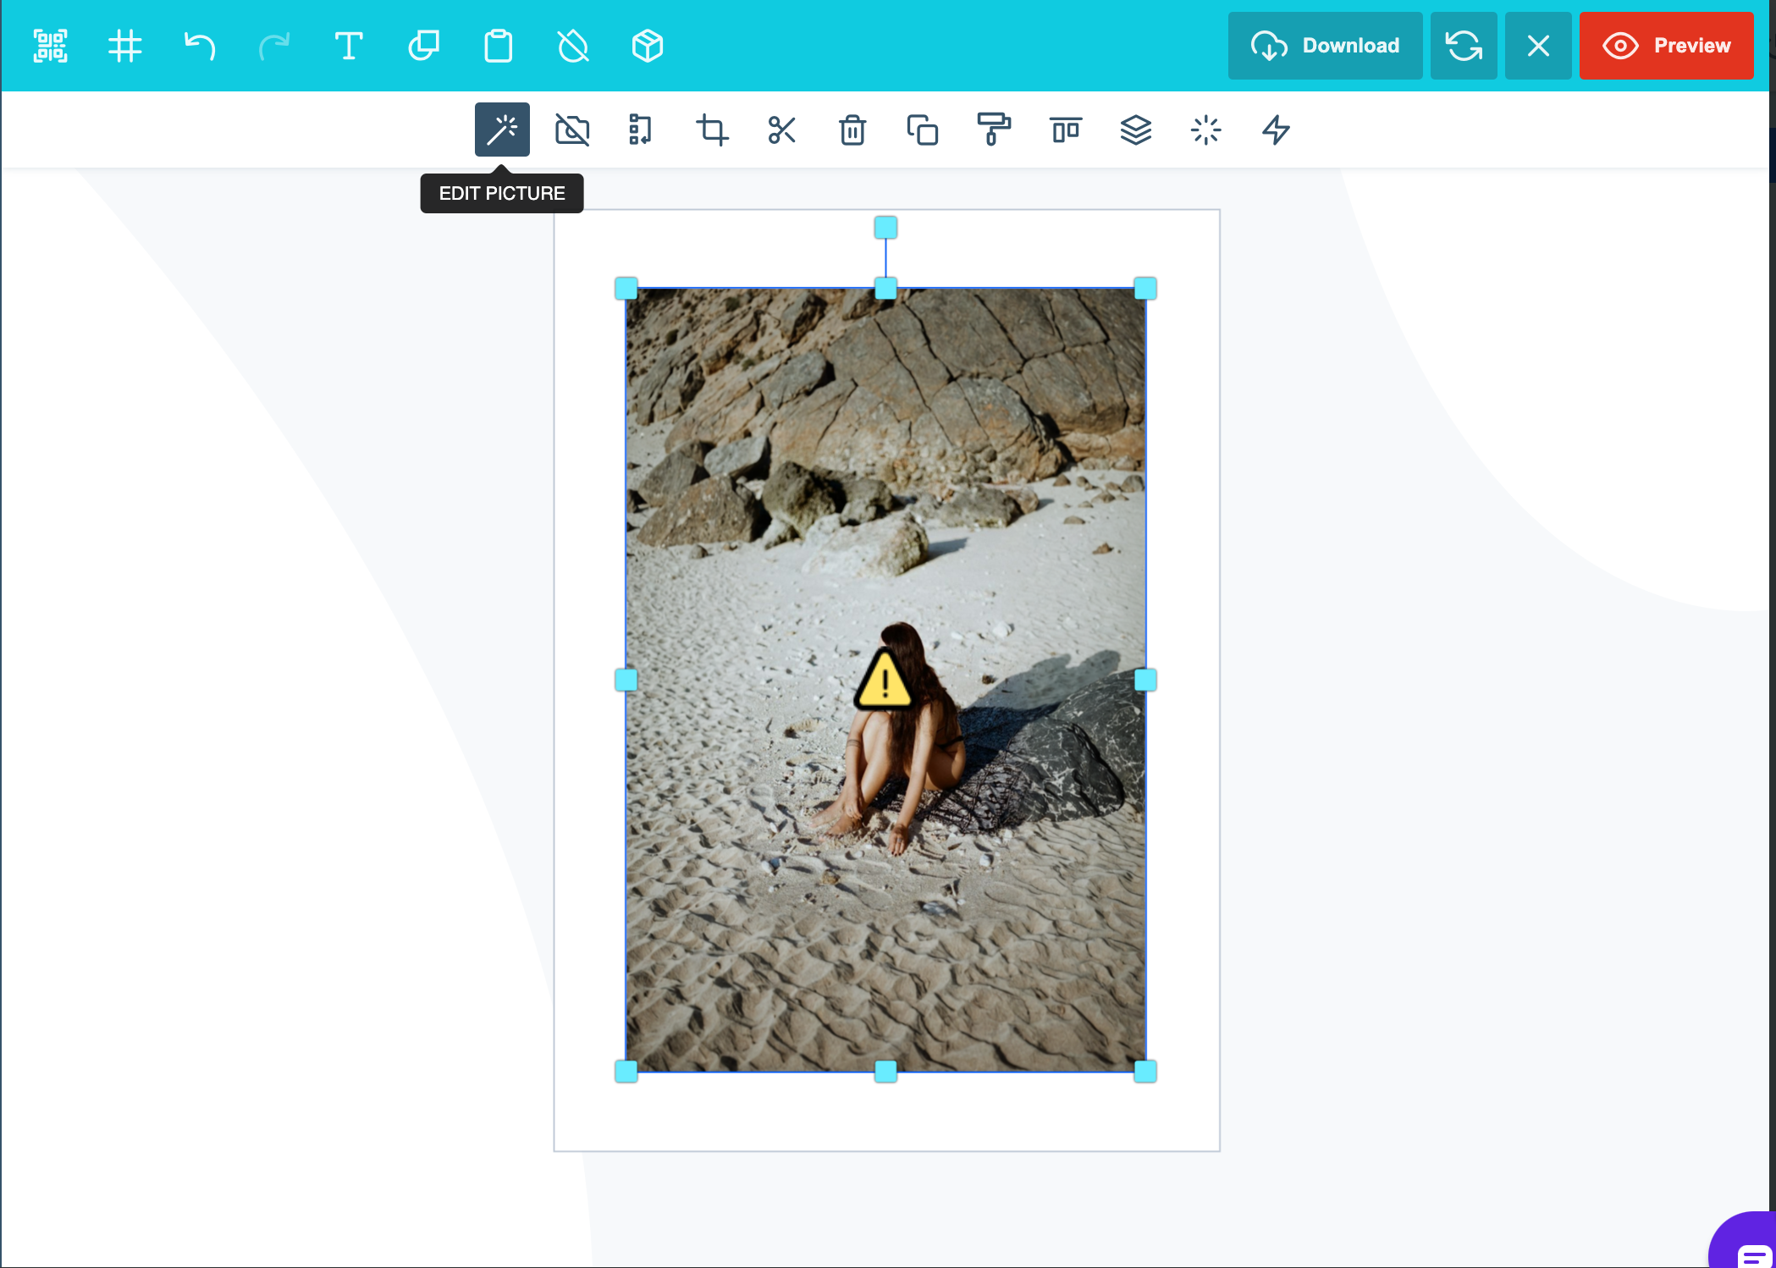Open the align distribute icon

pos(1066,130)
